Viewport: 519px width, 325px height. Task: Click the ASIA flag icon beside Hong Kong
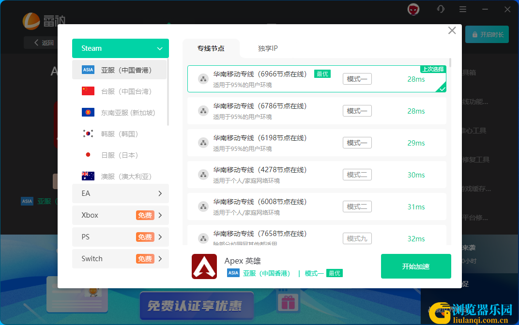click(x=88, y=70)
